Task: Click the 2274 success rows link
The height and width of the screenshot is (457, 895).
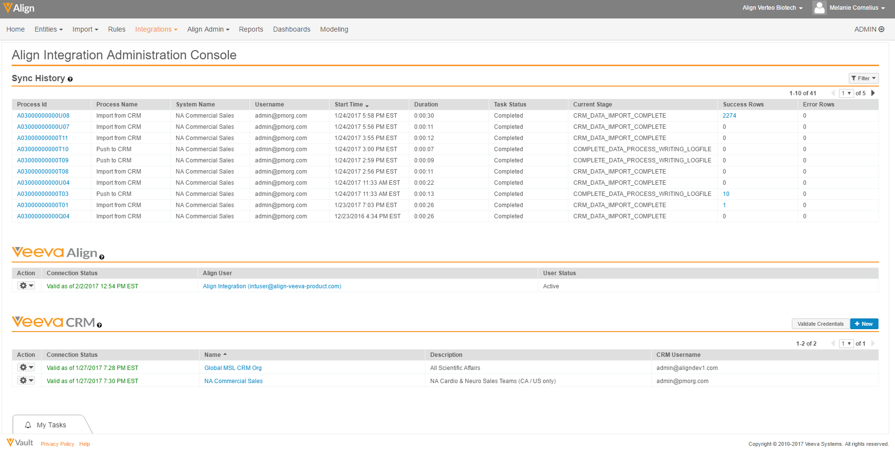Action: click(729, 116)
